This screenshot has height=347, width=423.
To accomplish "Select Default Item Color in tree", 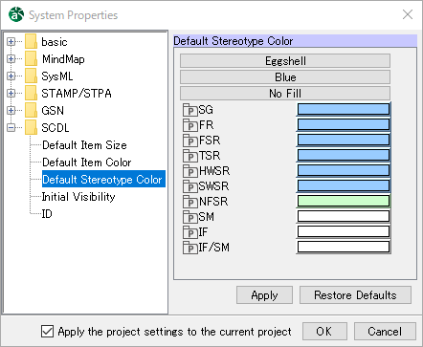I will coord(87,163).
